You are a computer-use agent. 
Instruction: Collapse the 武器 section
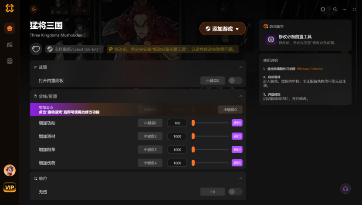click(240, 67)
